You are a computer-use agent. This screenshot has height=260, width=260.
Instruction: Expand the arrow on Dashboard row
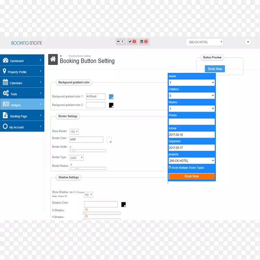tap(41, 60)
